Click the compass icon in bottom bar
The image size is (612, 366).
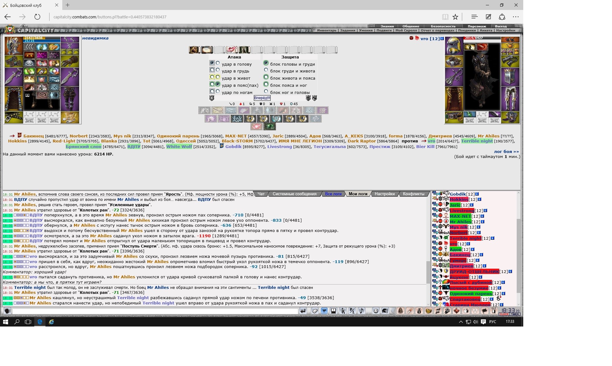(410, 311)
